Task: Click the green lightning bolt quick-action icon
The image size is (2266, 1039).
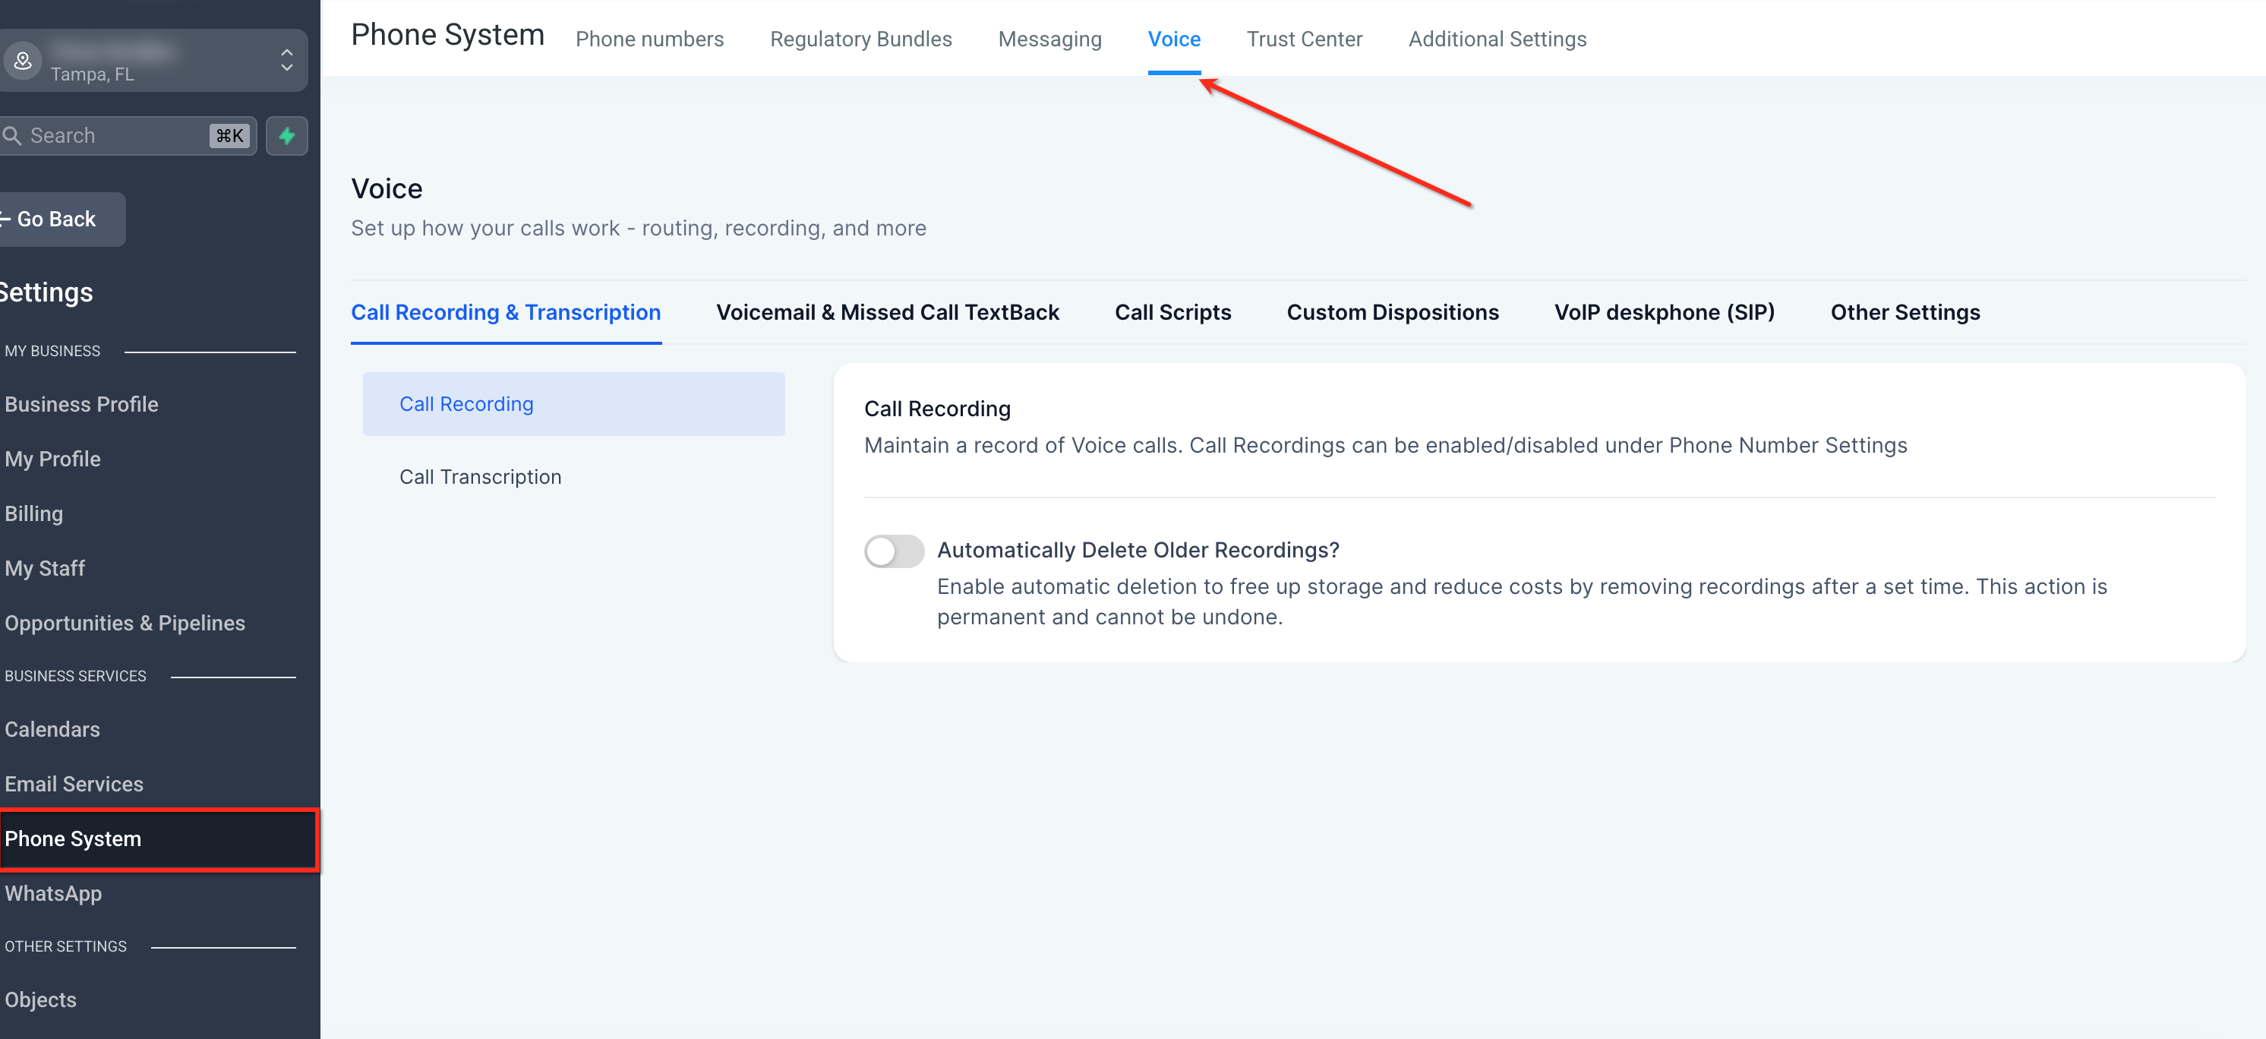Action: click(x=287, y=135)
